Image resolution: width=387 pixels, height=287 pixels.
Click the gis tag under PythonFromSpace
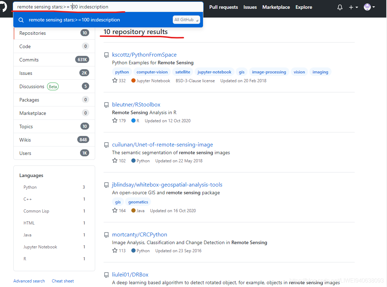242,72
